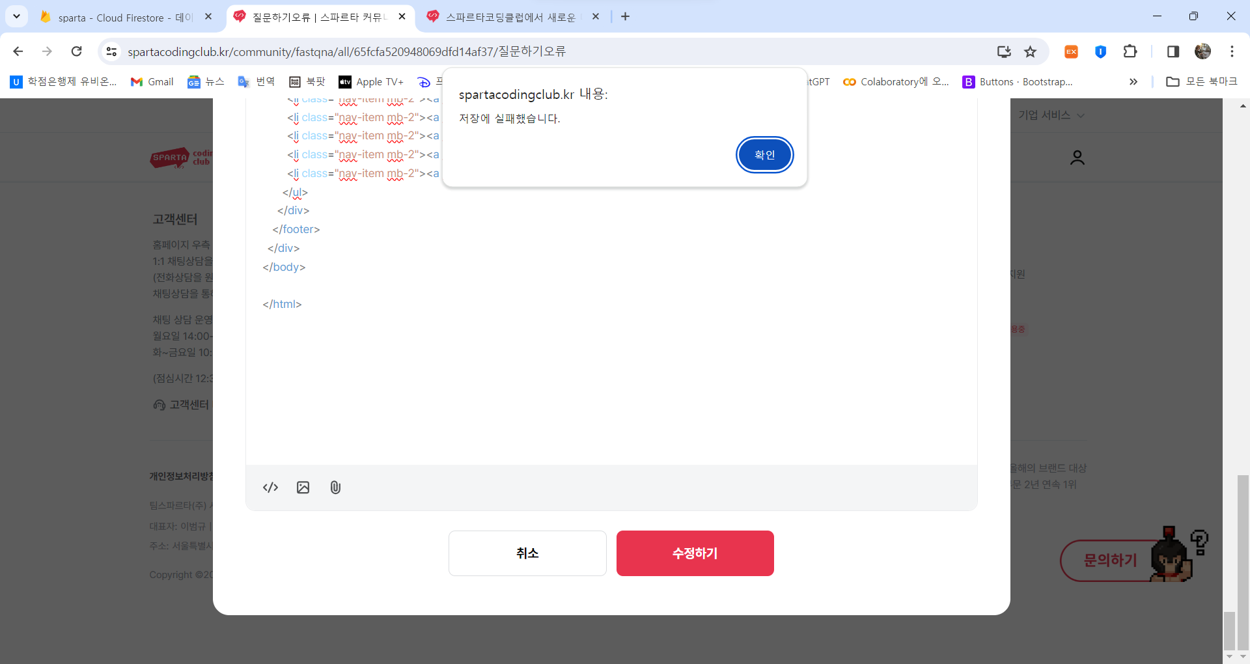This screenshot has height=664, width=1250.
Task: Open the Extensions puzzle icon
Action: (x=1130, y=51)
